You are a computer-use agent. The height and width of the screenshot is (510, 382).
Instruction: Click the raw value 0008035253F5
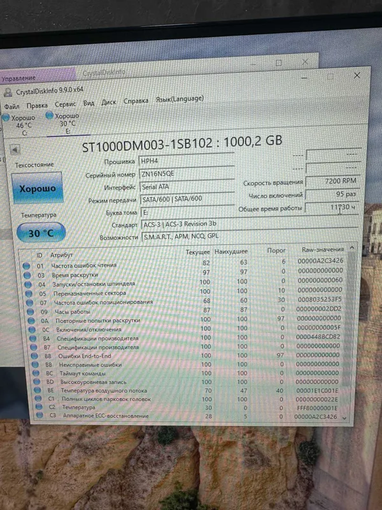[320, 299]
